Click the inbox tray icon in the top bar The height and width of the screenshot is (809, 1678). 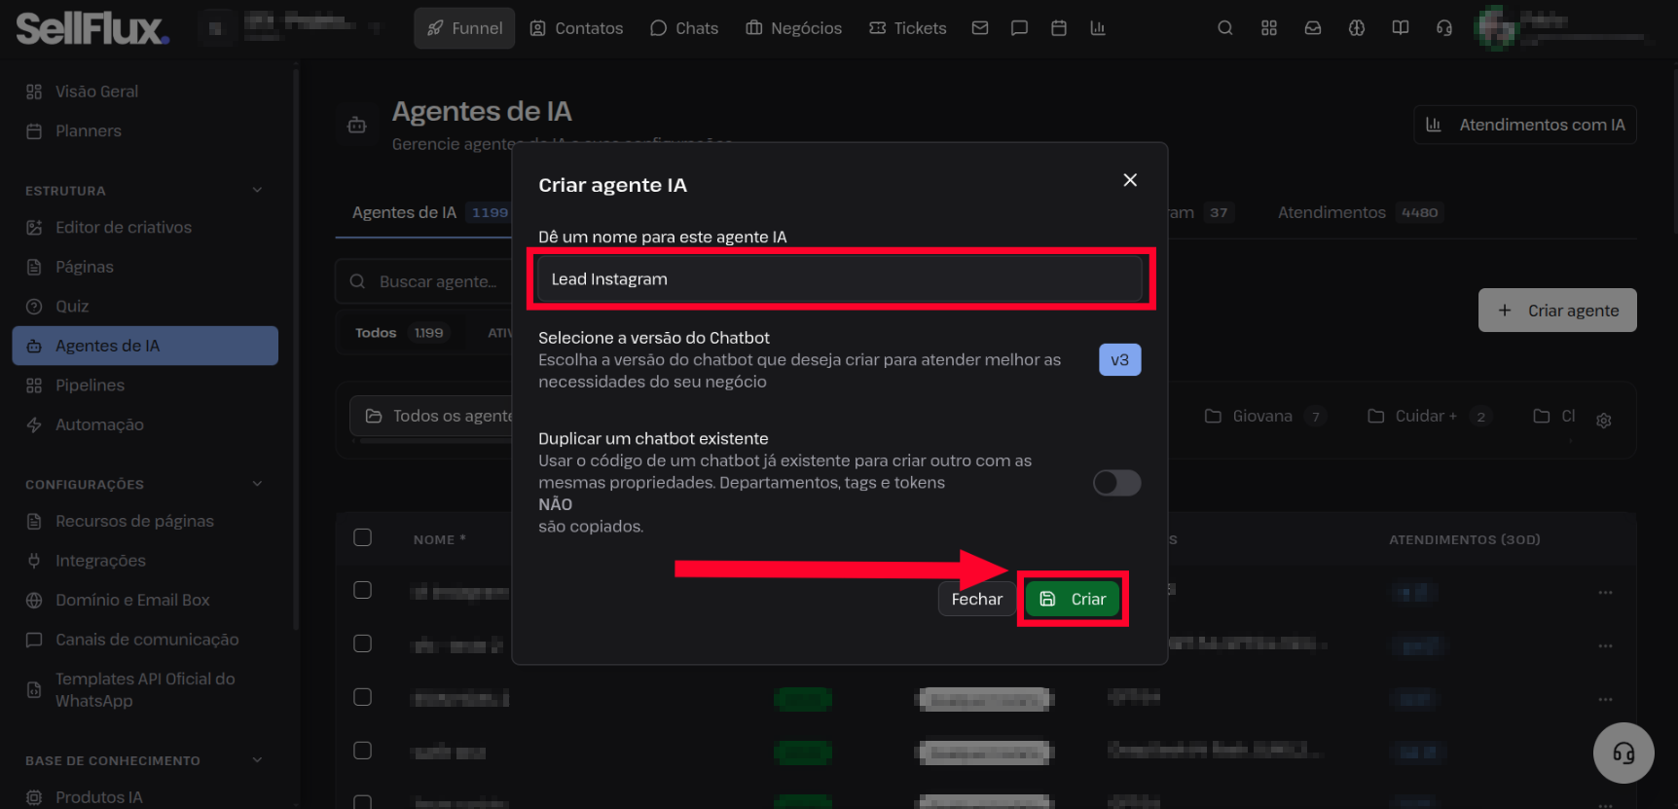pos(1313,28)
